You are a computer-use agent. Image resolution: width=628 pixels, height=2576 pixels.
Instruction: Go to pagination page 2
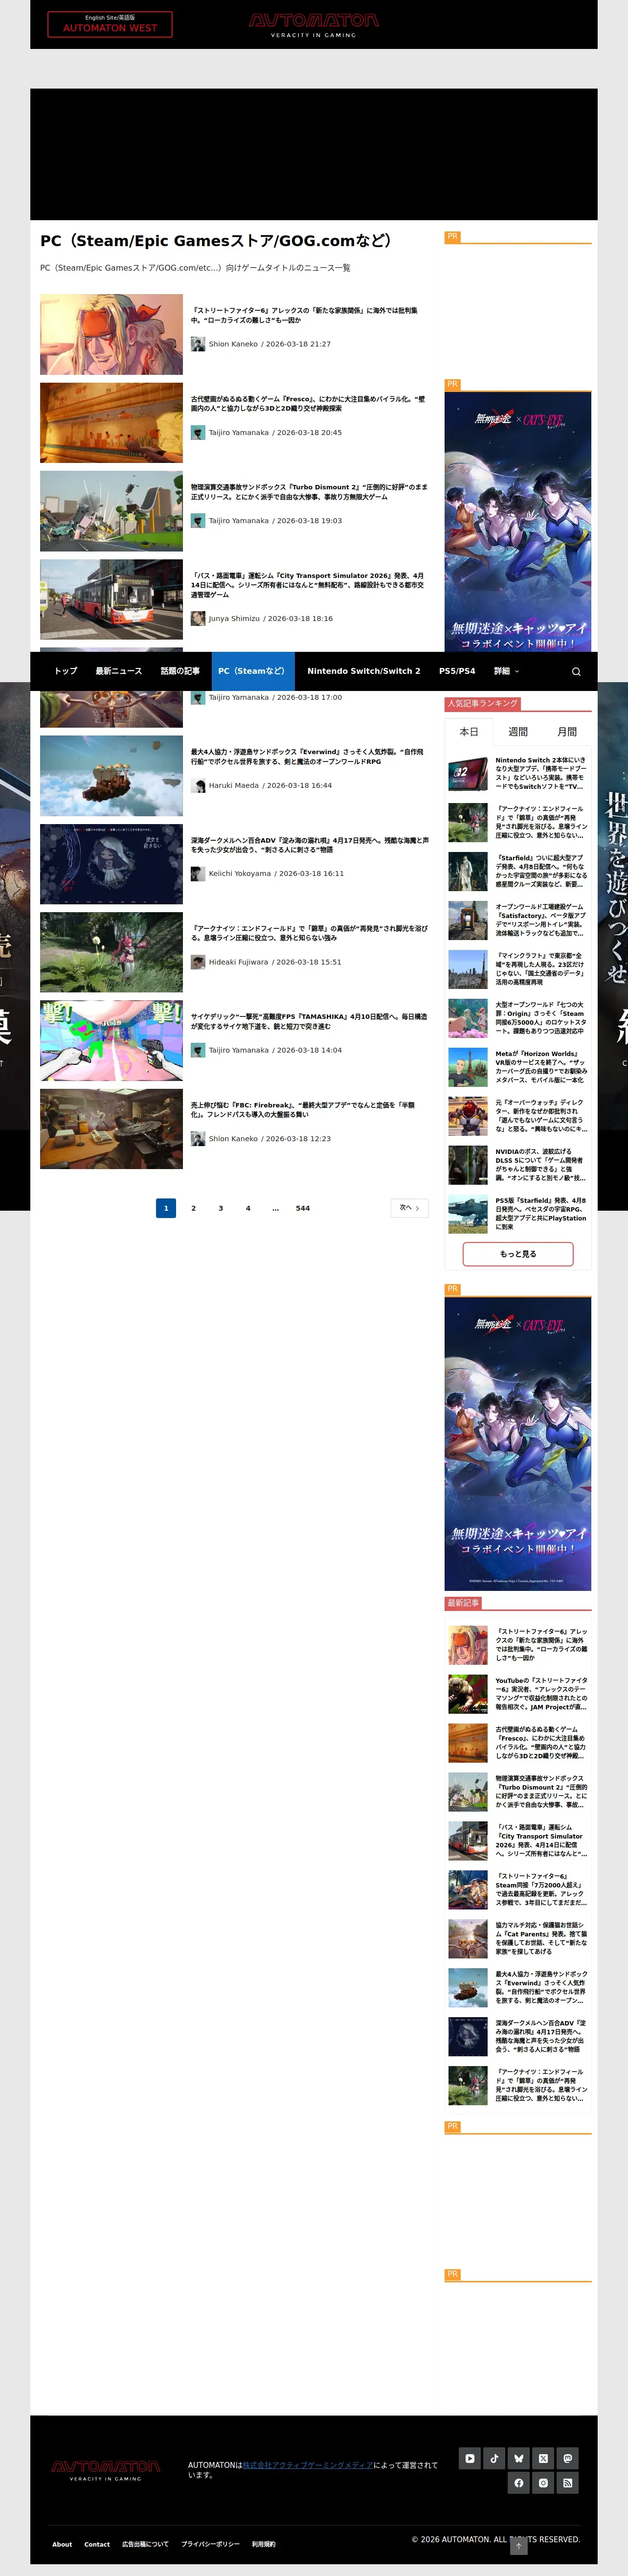pyautogui.click(x=194, y=1208)
